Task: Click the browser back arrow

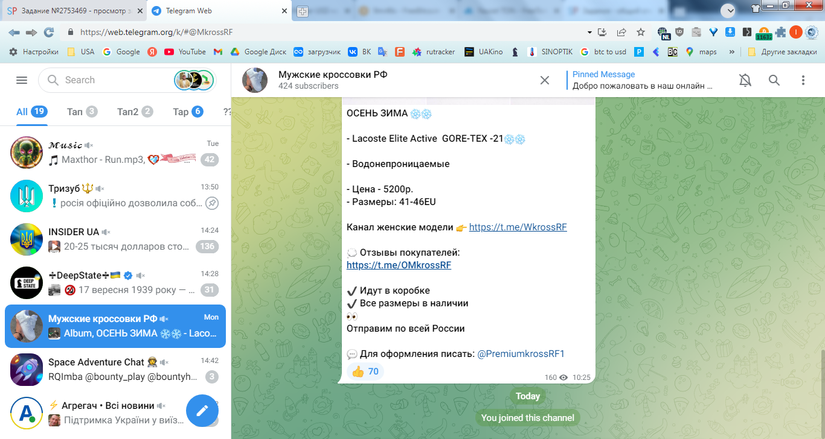Action: [x=14, y=32]
